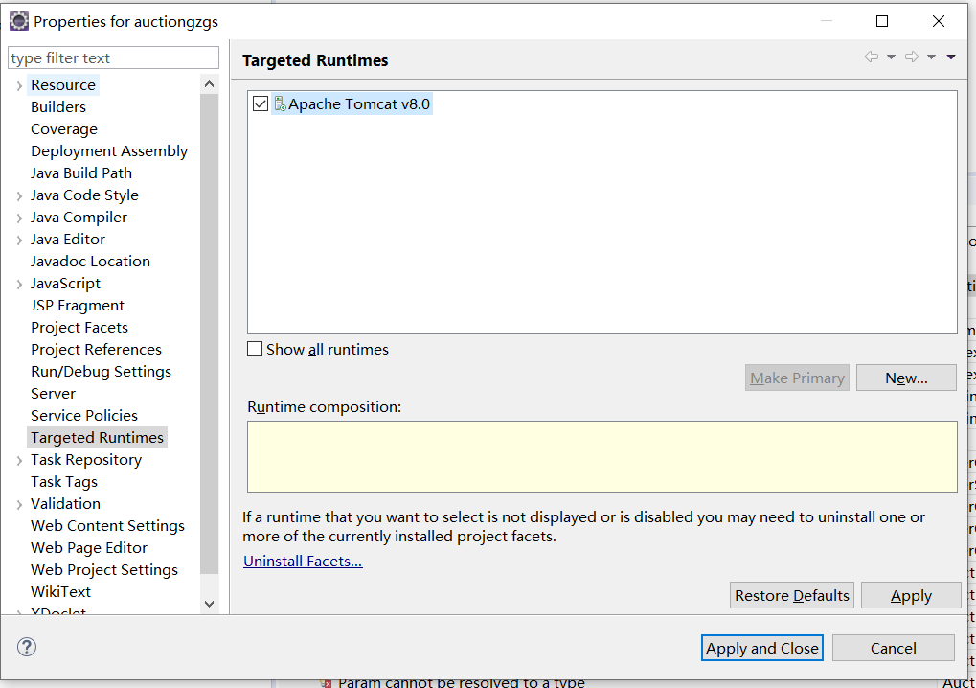Click the help question mark icon
This screenshot has height=688, width=976.
click(26, 647)
